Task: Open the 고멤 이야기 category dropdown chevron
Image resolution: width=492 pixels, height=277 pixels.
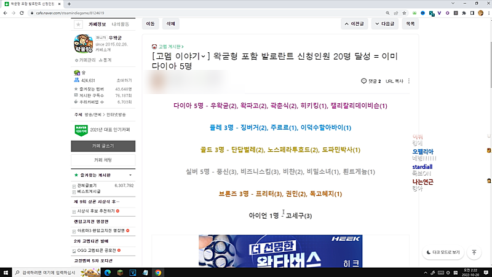Action: click(x=203, y=57)
